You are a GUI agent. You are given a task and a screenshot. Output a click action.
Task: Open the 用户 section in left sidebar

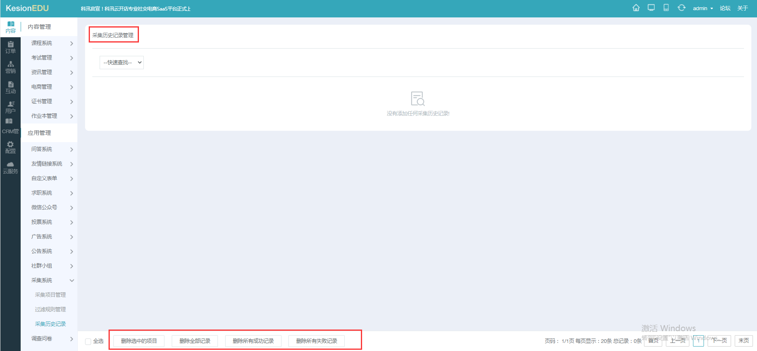(x=11, y=107)
